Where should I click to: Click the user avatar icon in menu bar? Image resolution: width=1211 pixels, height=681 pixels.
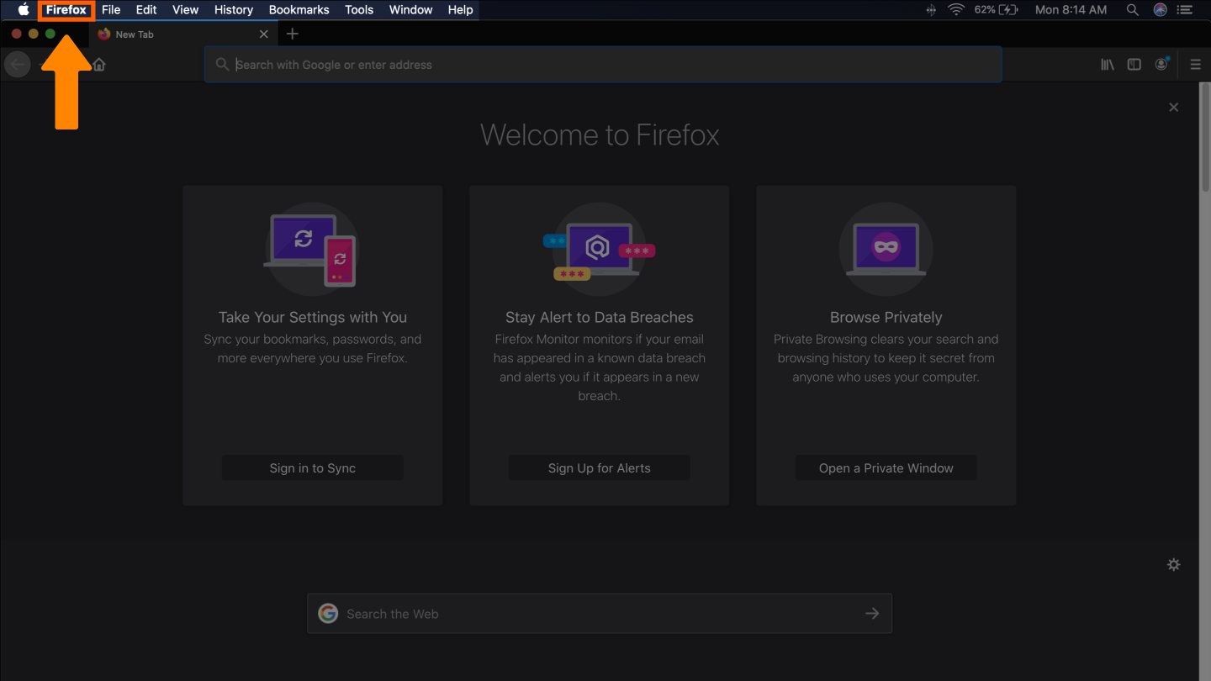[x=1160, y=10]
